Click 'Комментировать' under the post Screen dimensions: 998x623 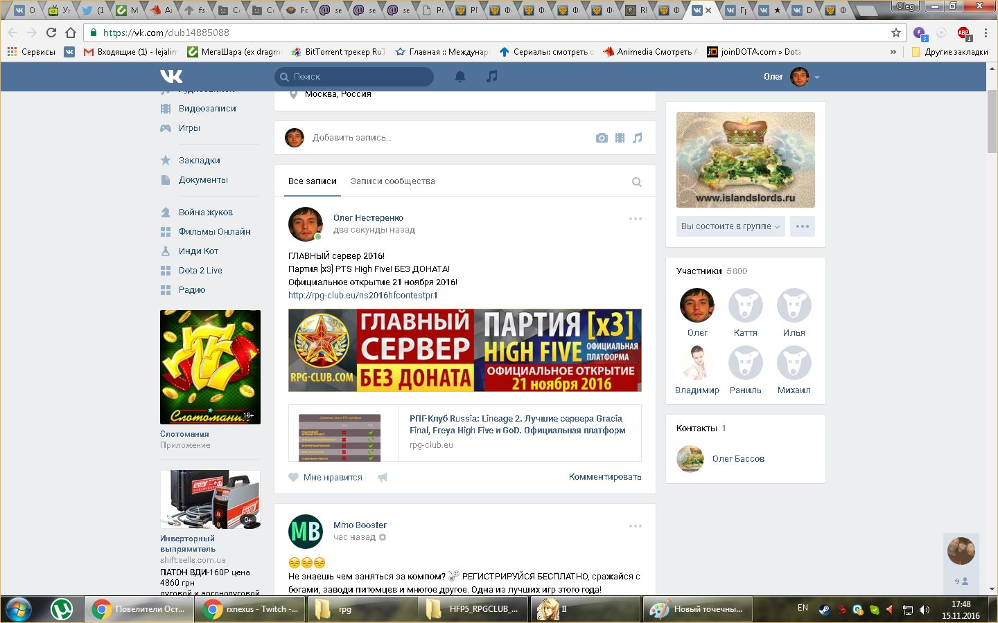pos(605,477)
